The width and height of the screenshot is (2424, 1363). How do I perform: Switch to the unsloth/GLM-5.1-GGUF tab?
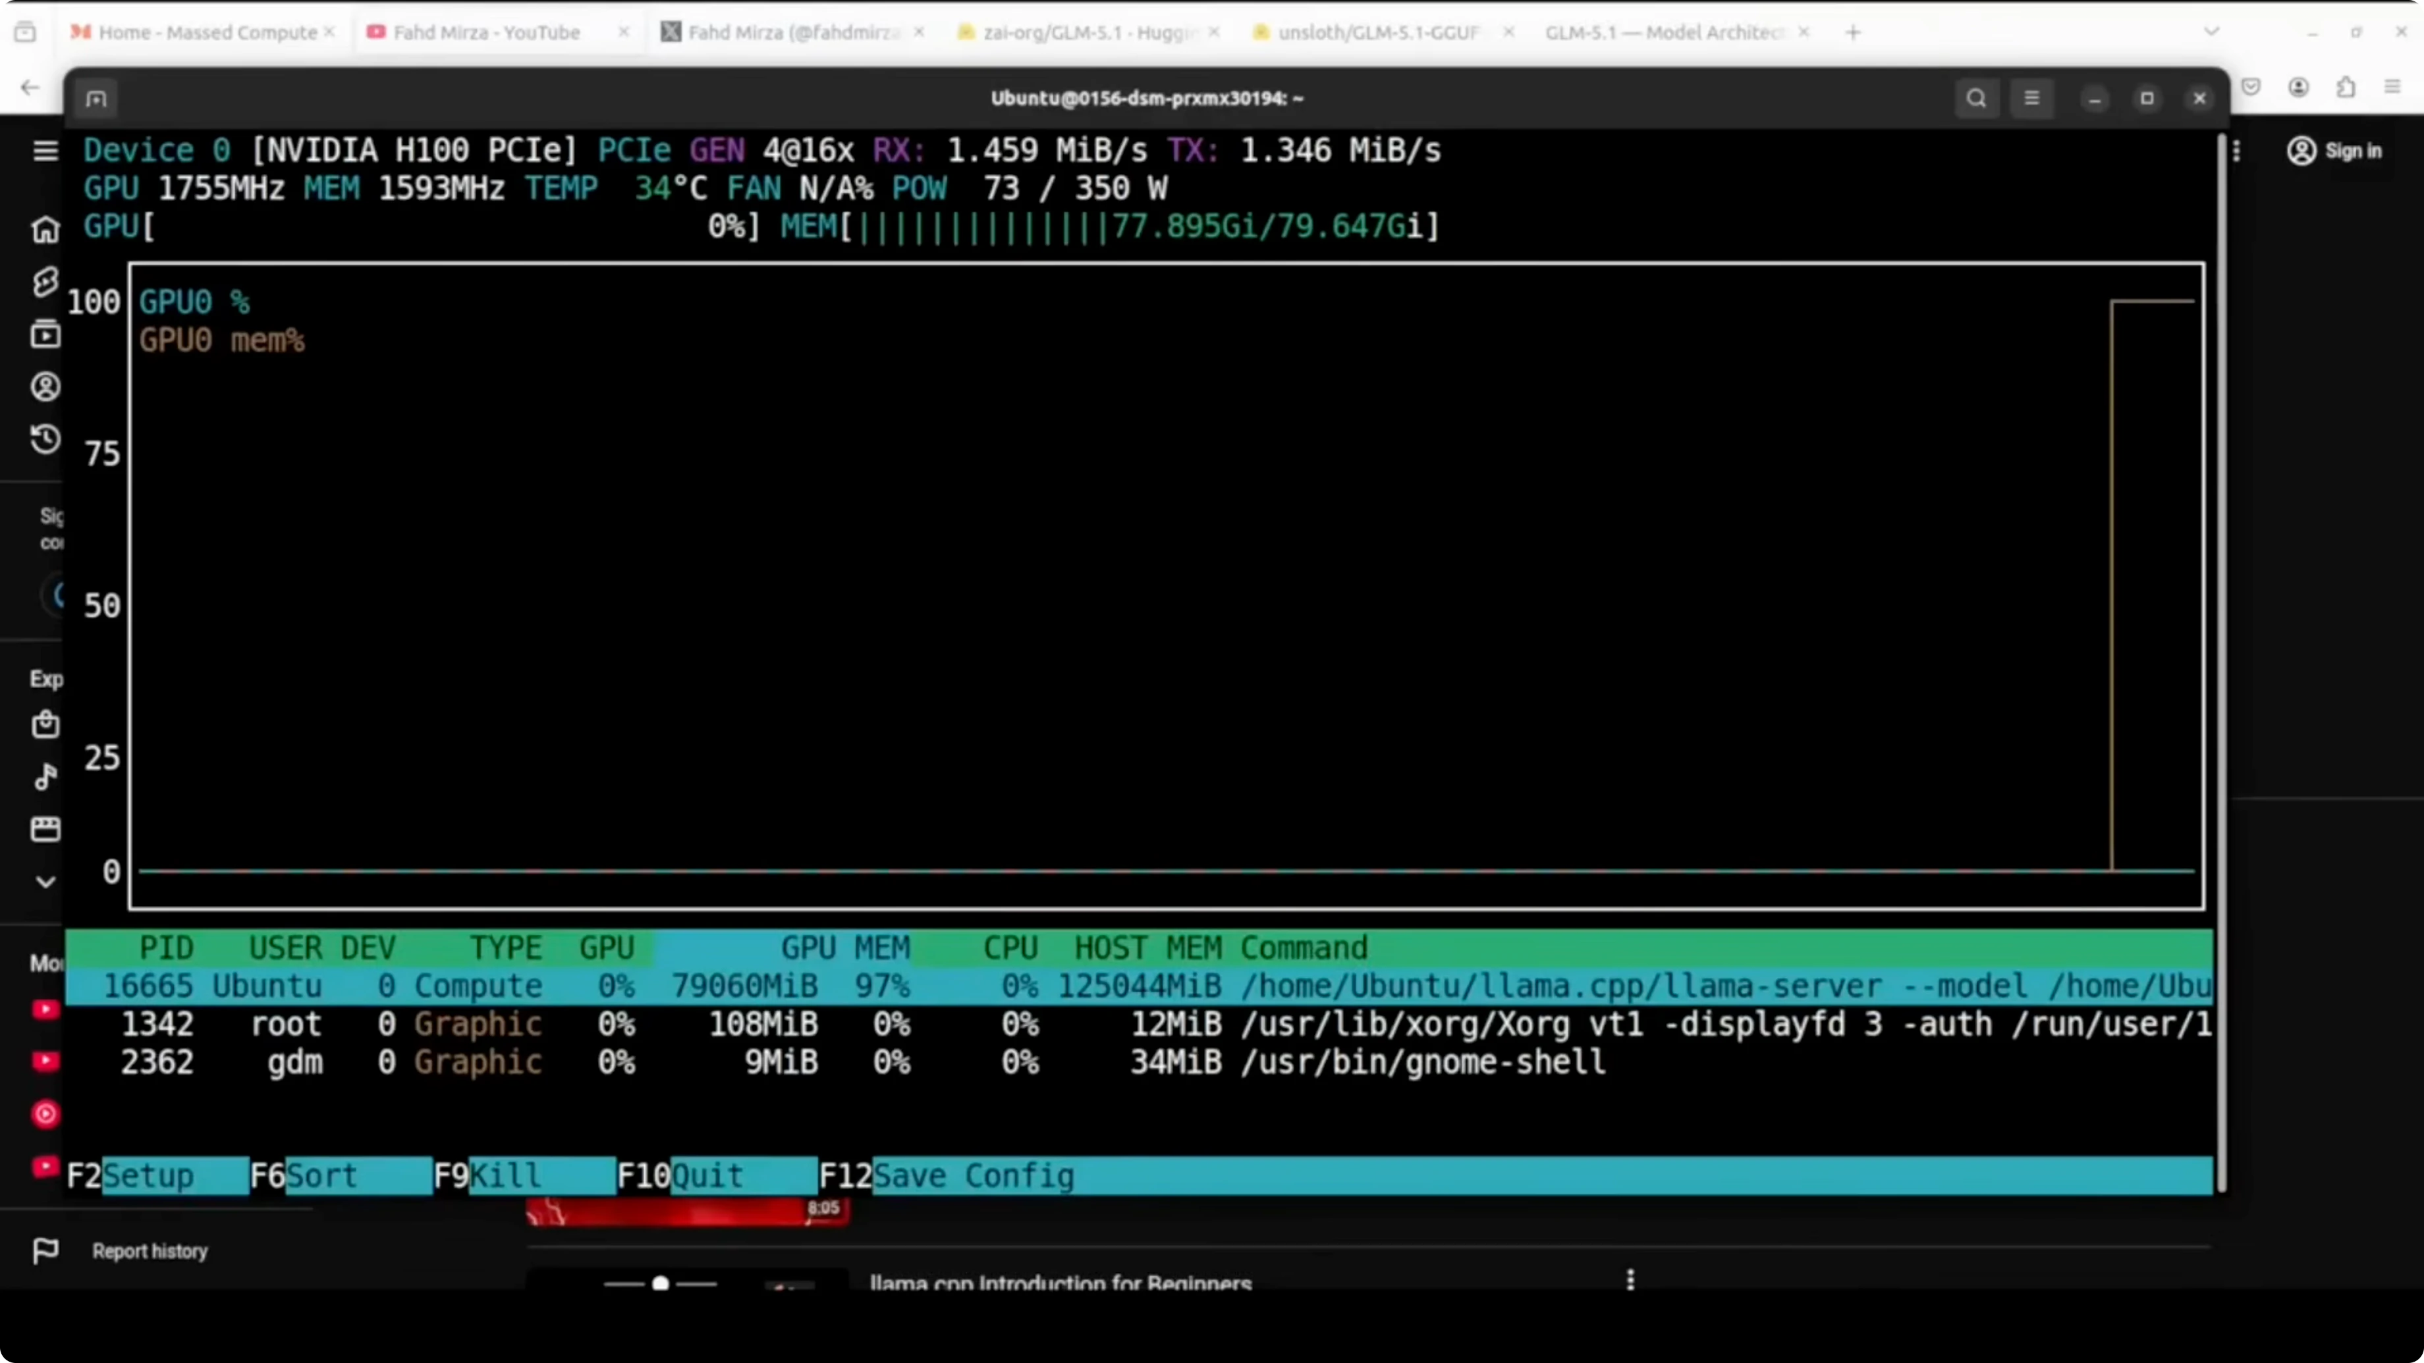(1377, 32)
